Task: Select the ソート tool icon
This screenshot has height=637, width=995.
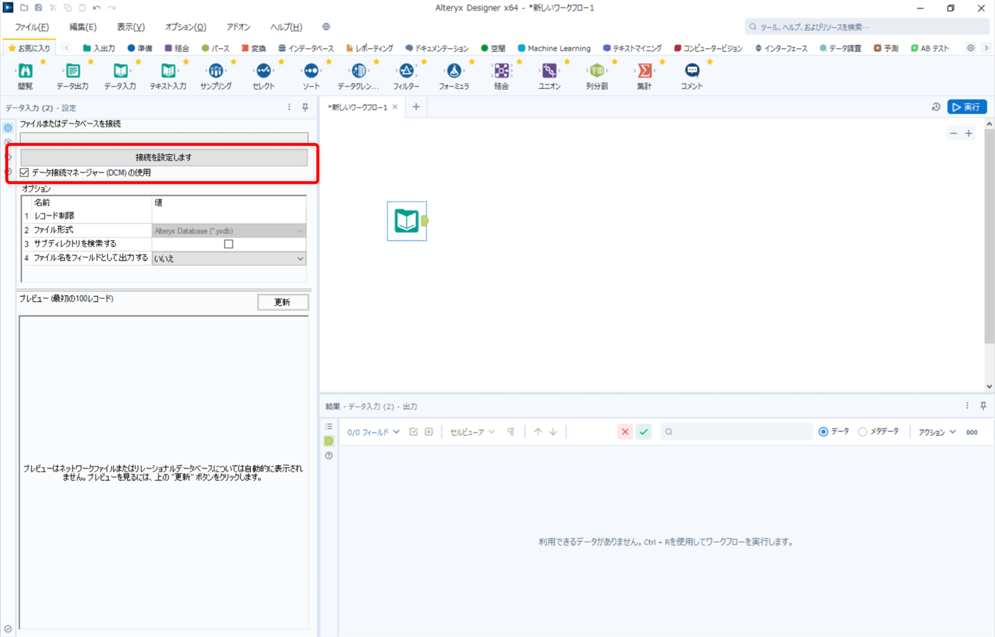Action: pos(311,71)
